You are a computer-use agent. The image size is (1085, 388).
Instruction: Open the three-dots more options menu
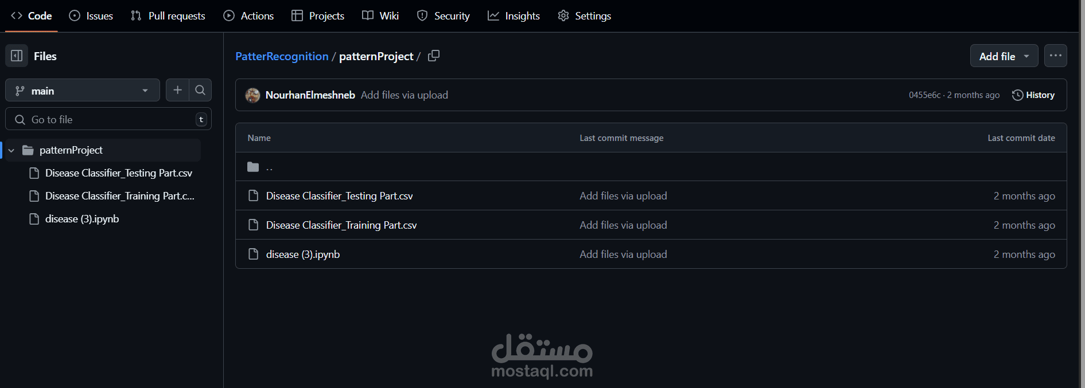click(x=1056, y=56)
